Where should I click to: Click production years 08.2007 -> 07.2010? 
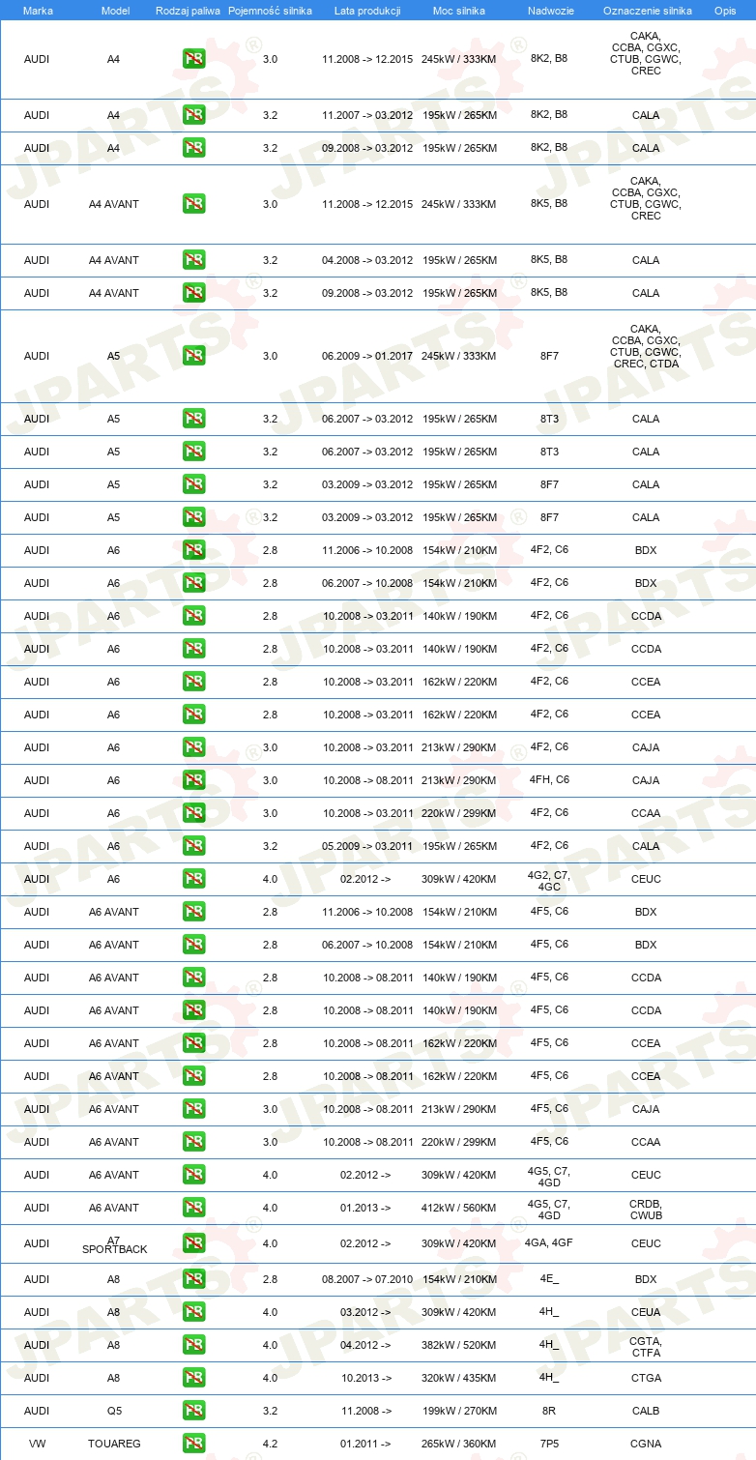click(x=367, y=1279)
